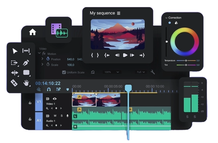218x143 pixels.
Task: Solo Audio 1 with S button
Action: pyautogui.click(x=62, y=116)
